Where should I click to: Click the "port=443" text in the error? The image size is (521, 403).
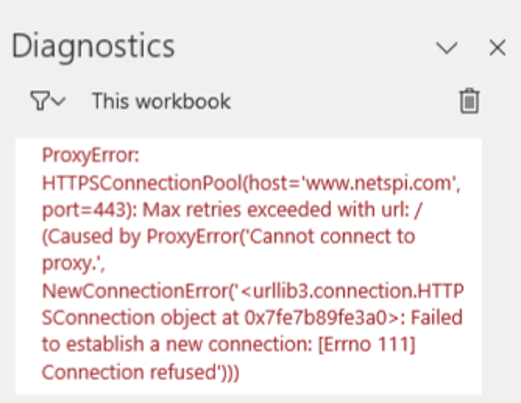(x=84, y=211)
